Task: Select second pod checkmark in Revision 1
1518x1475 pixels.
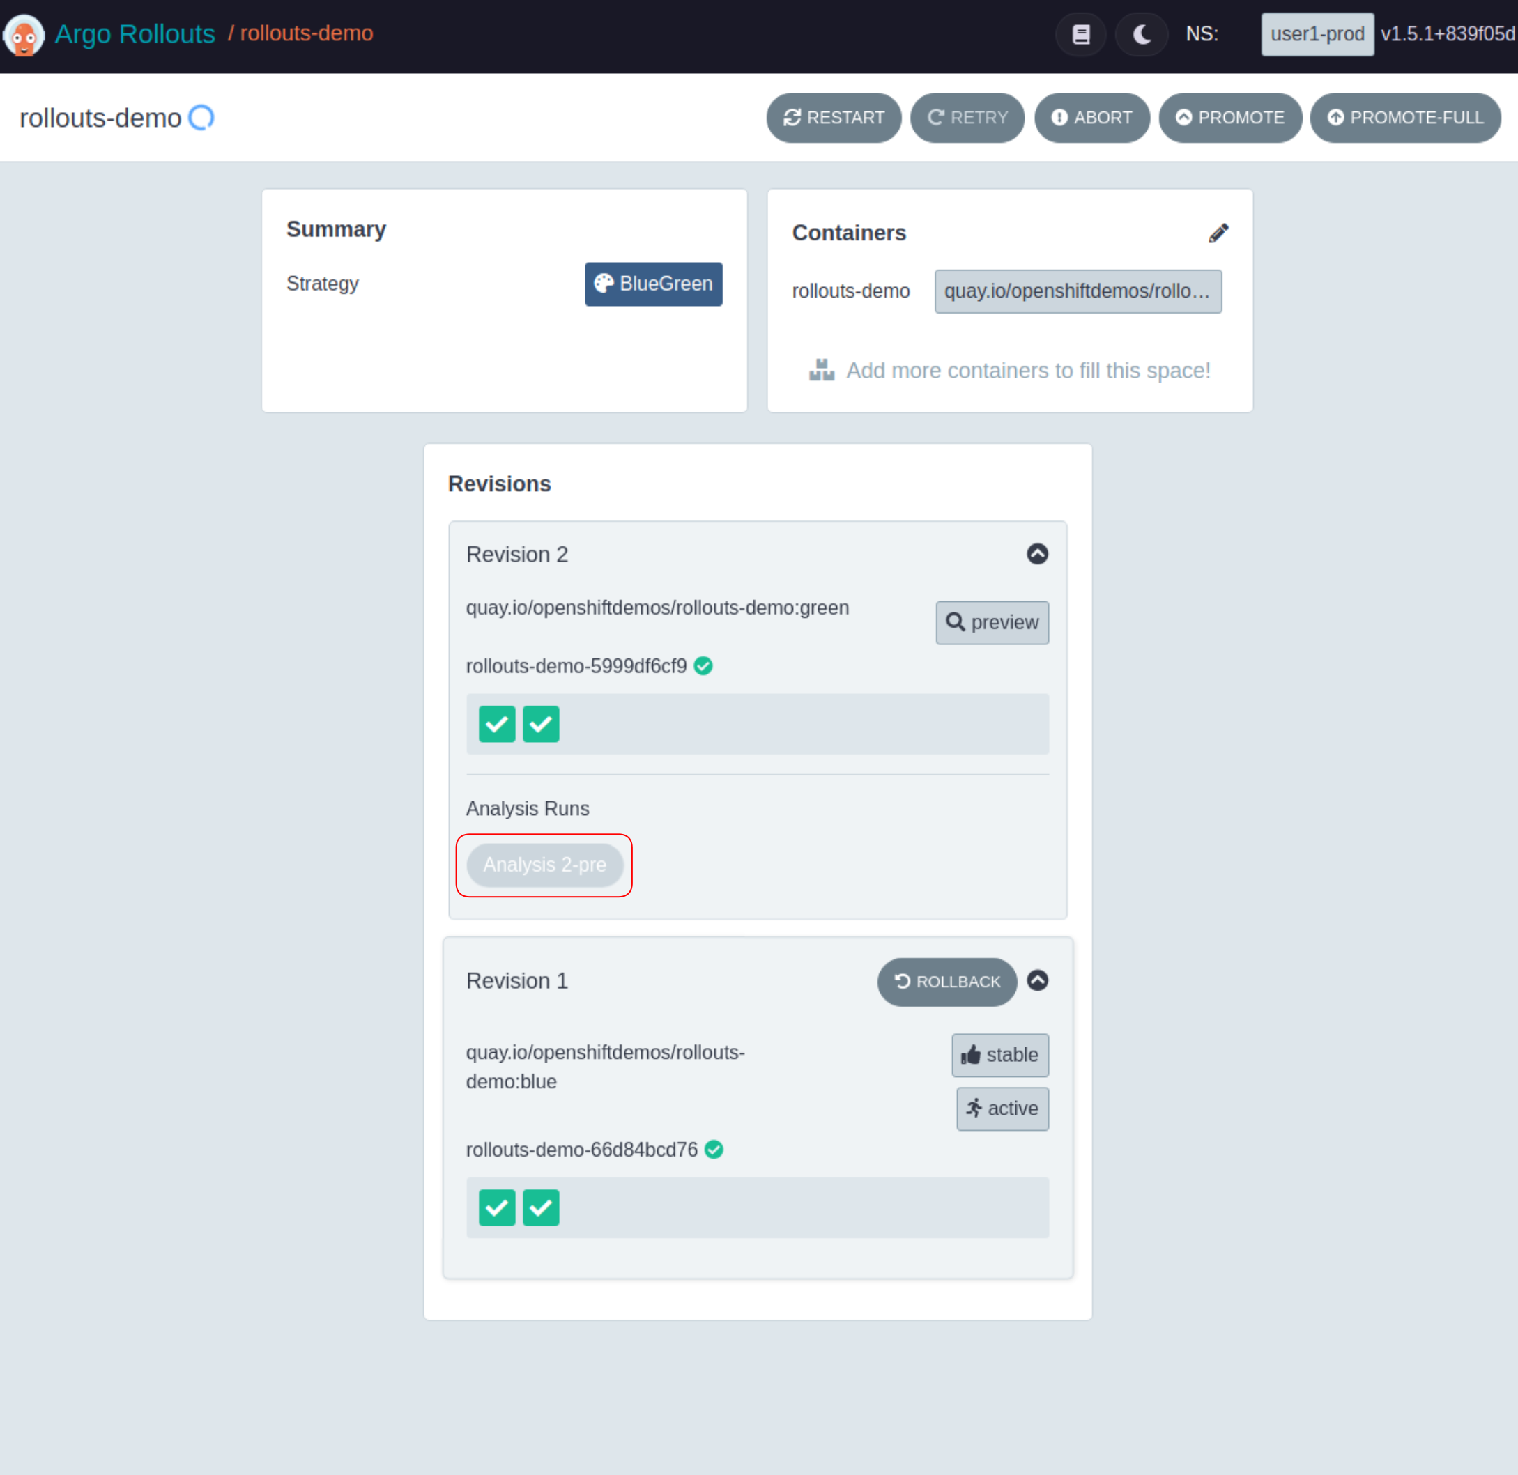Action: point(541,1207)
